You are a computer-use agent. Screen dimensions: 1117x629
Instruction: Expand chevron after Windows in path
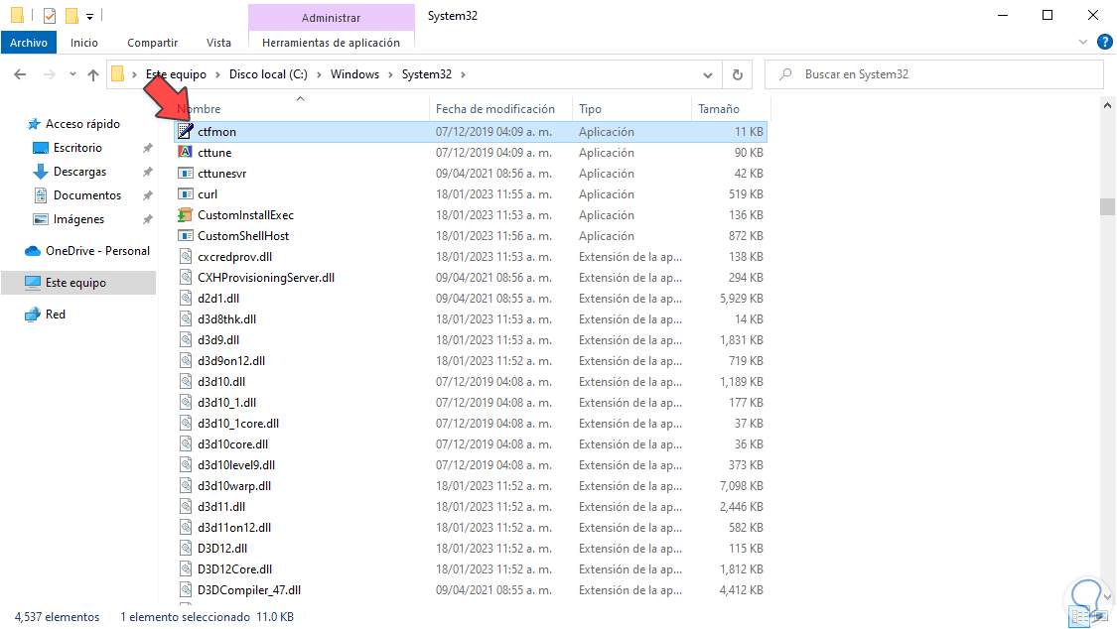(390, 74)
